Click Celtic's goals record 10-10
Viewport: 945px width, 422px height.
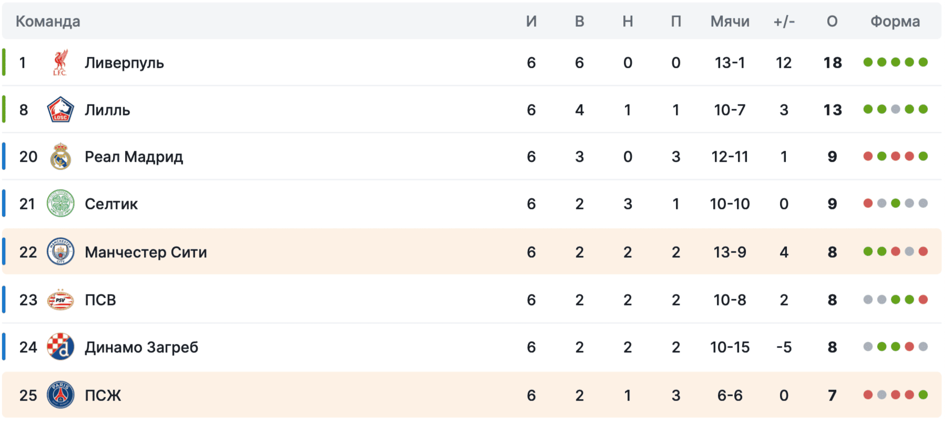click(x=730, y=204)
